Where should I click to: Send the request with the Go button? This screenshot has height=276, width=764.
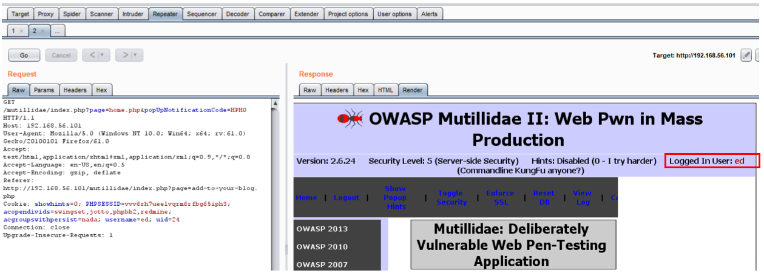point(24,55)
